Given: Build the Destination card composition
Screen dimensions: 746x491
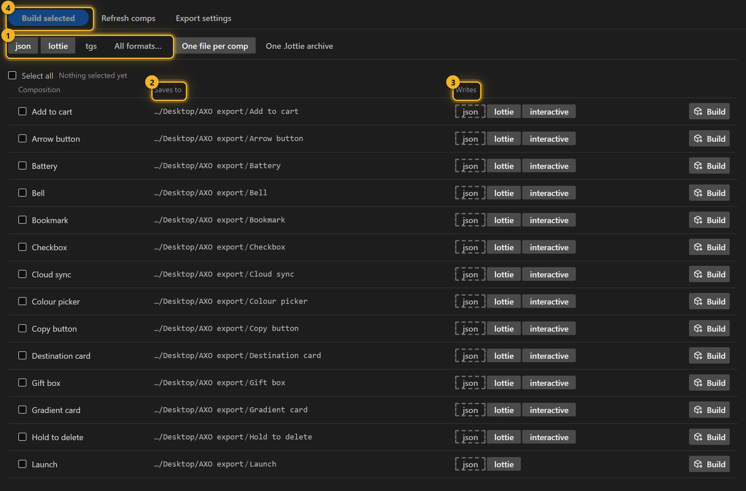Looking at the screenshot, I should click(x=709, y=356).
